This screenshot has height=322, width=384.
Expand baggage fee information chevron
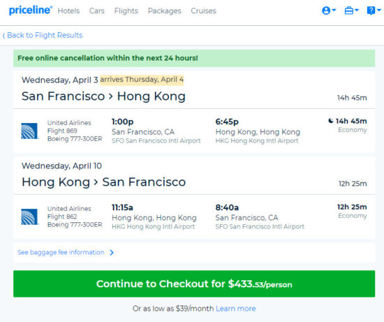coord(112,252)
